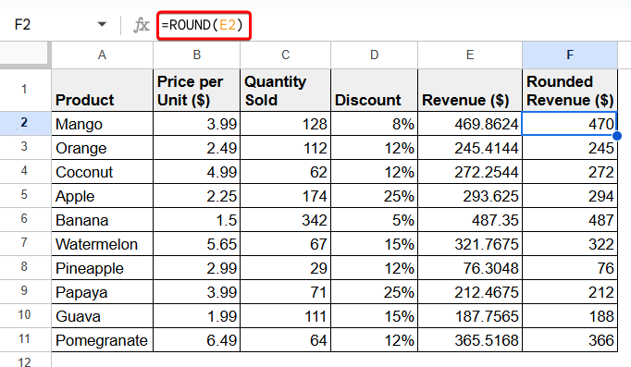Select row 2 header

click(25, 123)
